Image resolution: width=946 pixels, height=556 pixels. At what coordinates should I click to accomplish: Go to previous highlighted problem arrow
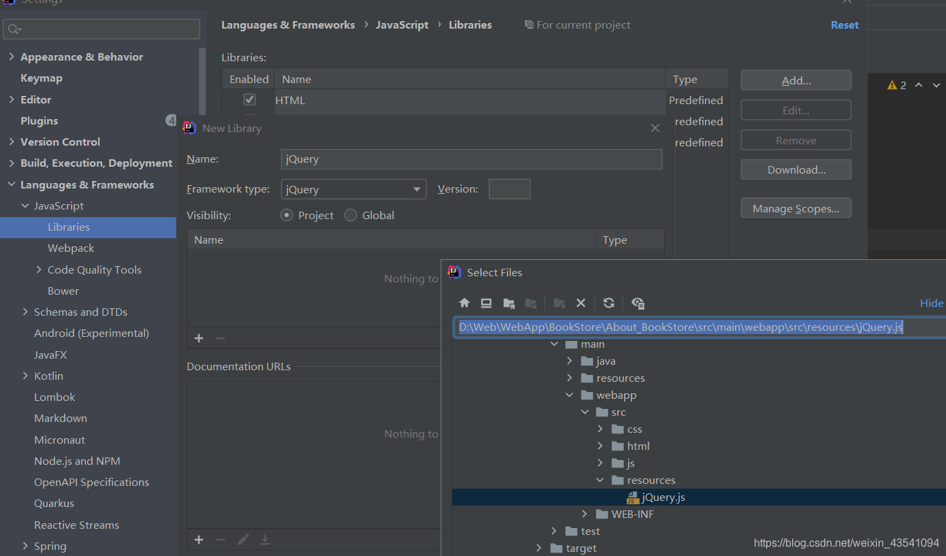pos(919,85)
